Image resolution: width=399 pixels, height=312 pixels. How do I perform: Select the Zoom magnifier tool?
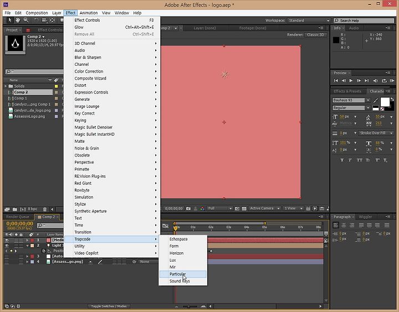tap(26, 20)
